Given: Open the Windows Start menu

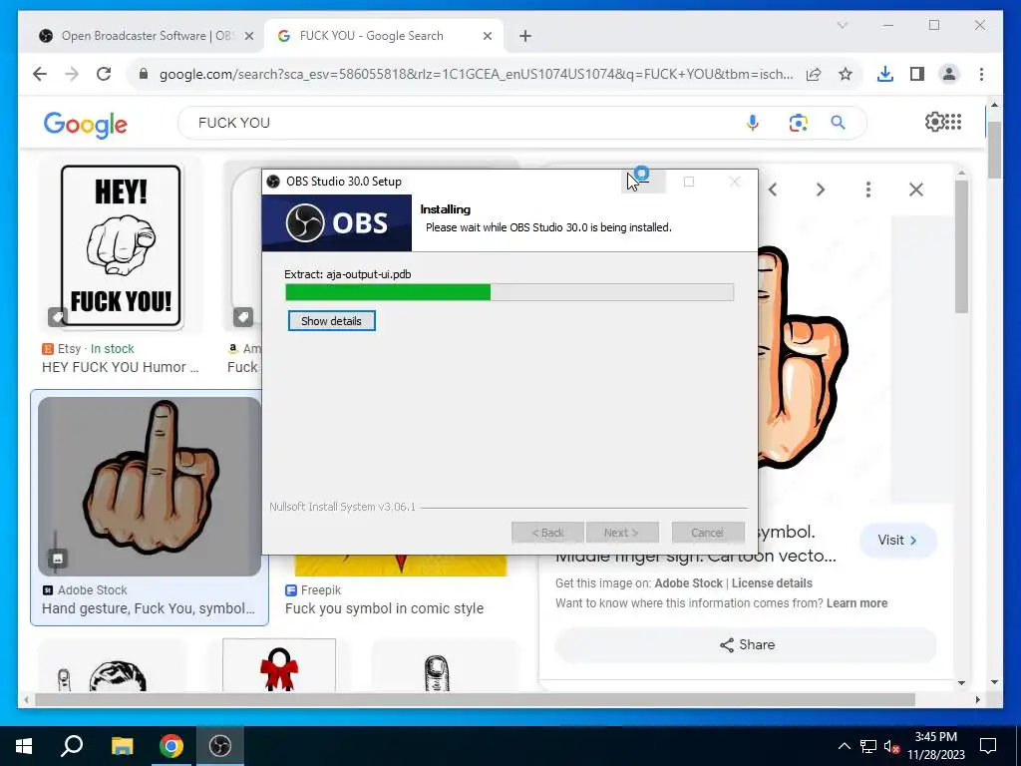Looking at the screenshot, I should 24,746.
